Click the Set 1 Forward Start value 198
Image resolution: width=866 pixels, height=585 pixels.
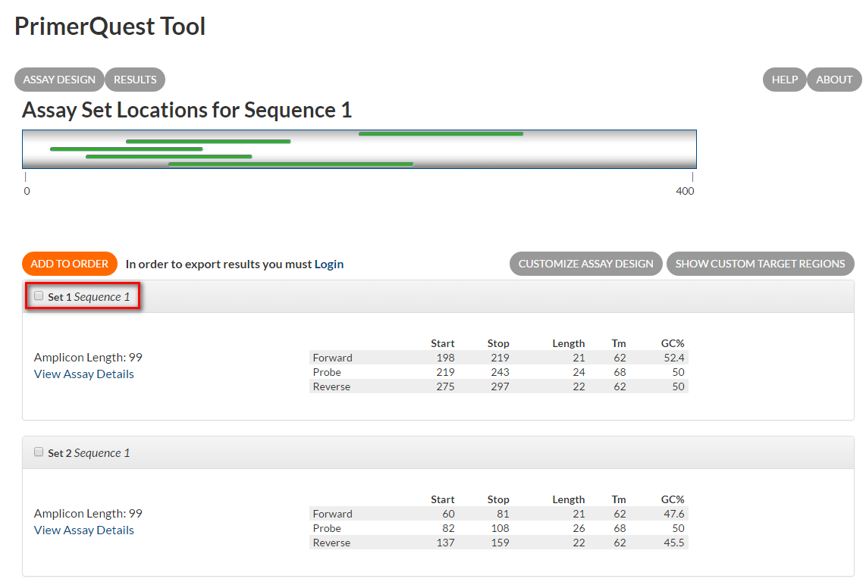[446, 358]
